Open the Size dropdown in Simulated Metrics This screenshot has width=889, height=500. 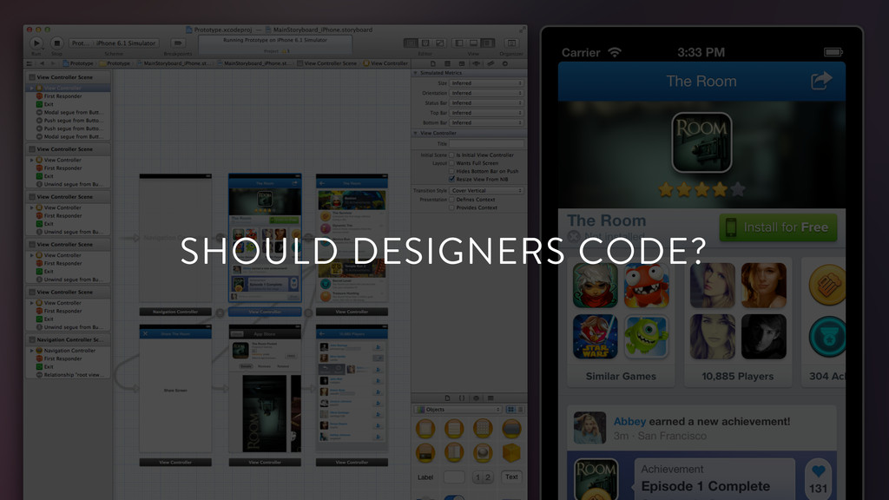click(x=486, y=83)
